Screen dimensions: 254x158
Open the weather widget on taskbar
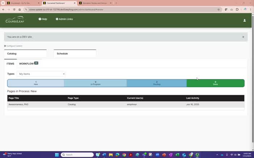pyautogui.click(x=13, y=155)
